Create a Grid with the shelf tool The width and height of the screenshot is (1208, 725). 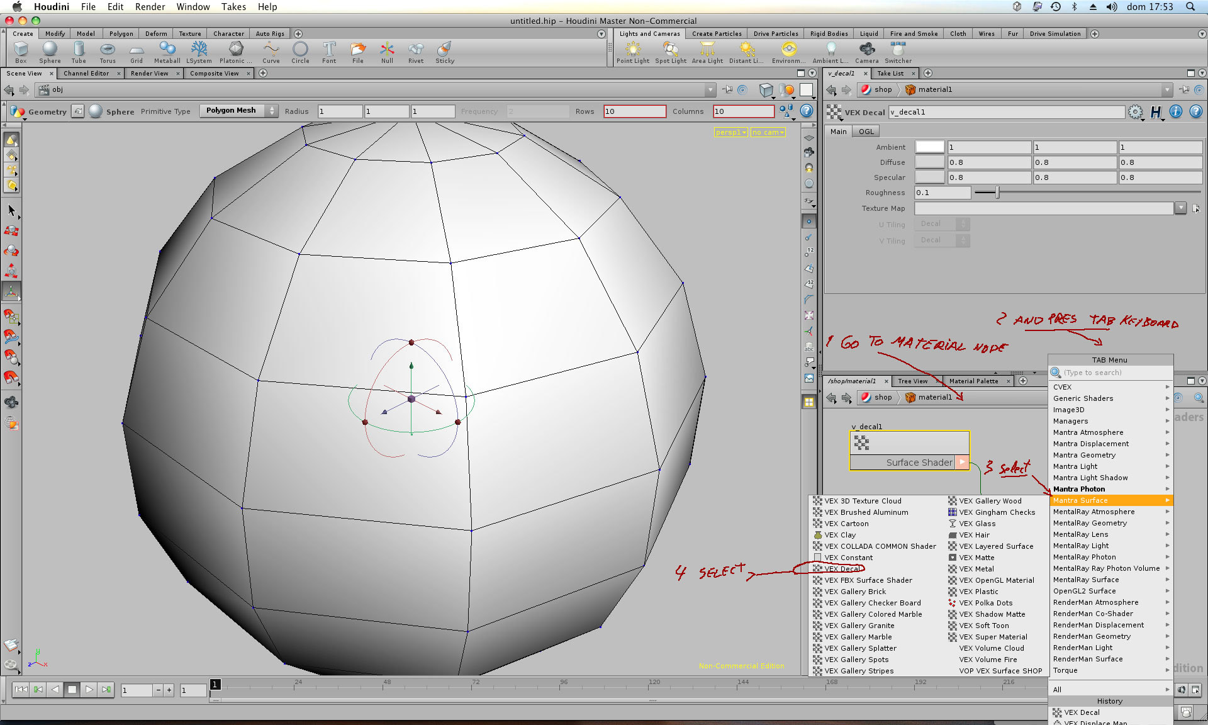(137, 52)
